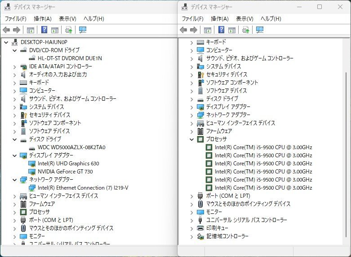Collapse ディスプレイ アダプター node in left window
The width and height of the screenshot is (351, 257).
[x=14, y=155]
